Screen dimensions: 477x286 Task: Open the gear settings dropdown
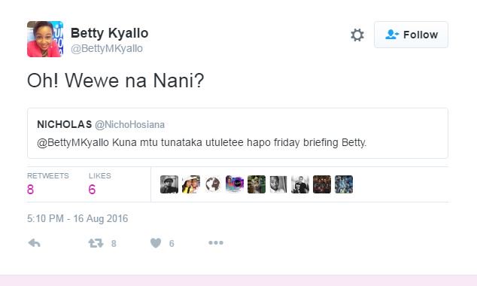(x=357, y=35)
